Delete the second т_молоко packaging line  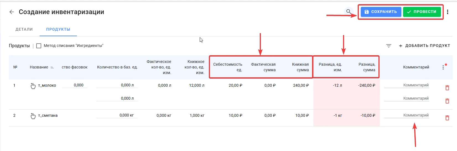(447, 101)
